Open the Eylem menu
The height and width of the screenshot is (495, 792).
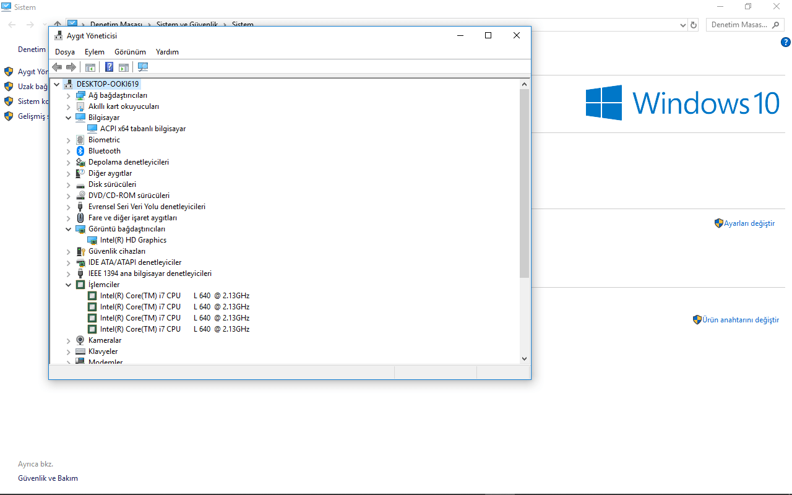pyautogui.click(x=95, y=52)
